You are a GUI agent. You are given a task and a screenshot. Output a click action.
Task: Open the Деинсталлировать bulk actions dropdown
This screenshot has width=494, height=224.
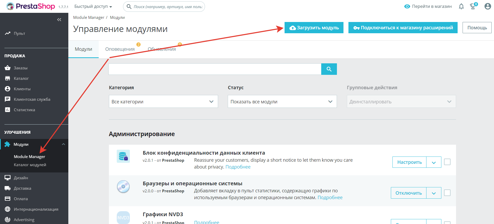[401, 102]
